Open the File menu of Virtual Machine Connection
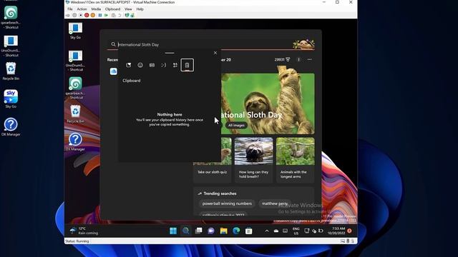Screen dimensions: 458x257 [x=70, y=9]
